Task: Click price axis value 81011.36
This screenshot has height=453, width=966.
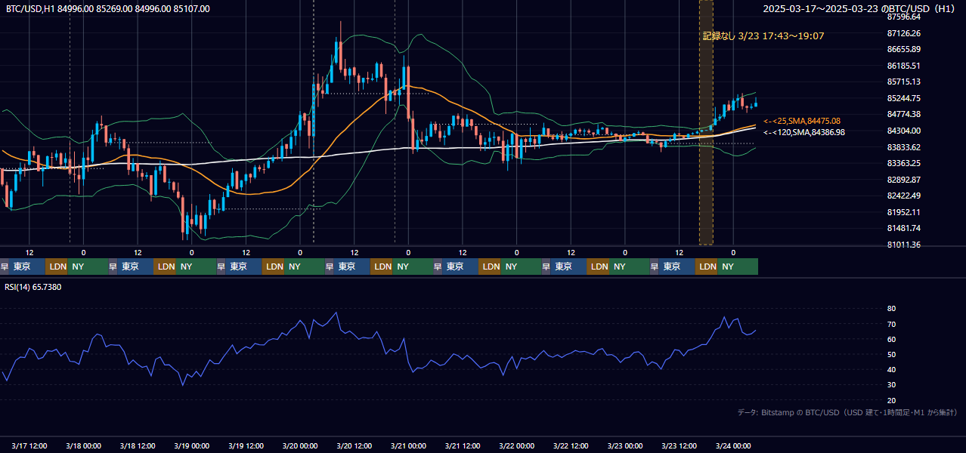Action: 904,245
